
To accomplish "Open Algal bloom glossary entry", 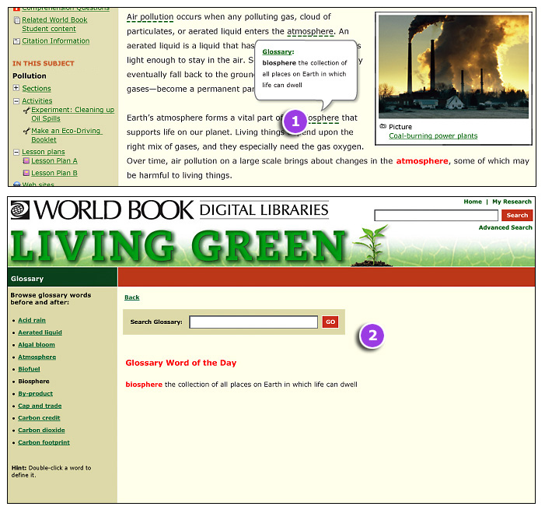I will pyautogui.click(x=37, y=345).
